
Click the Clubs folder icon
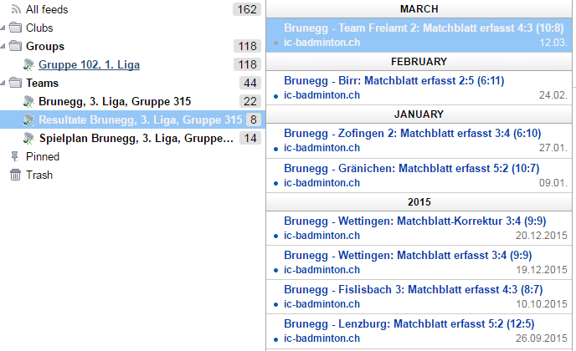pos(15,28)
